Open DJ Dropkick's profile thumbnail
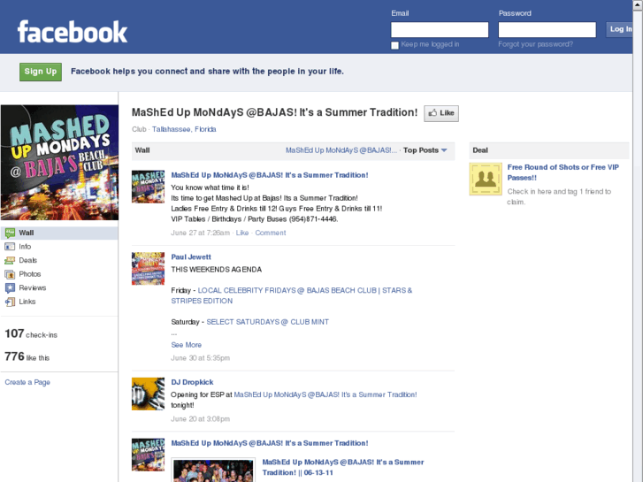 tap(148, 394)
